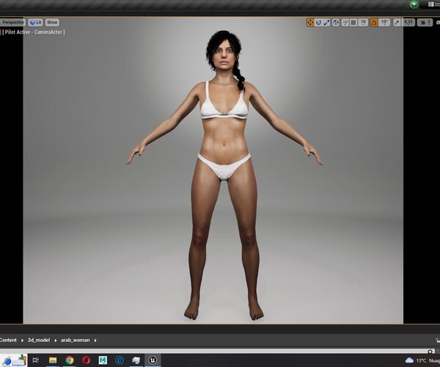Open the search widget at taskbar start
Viewport: 440px width, 367px height.
(14, 360)
